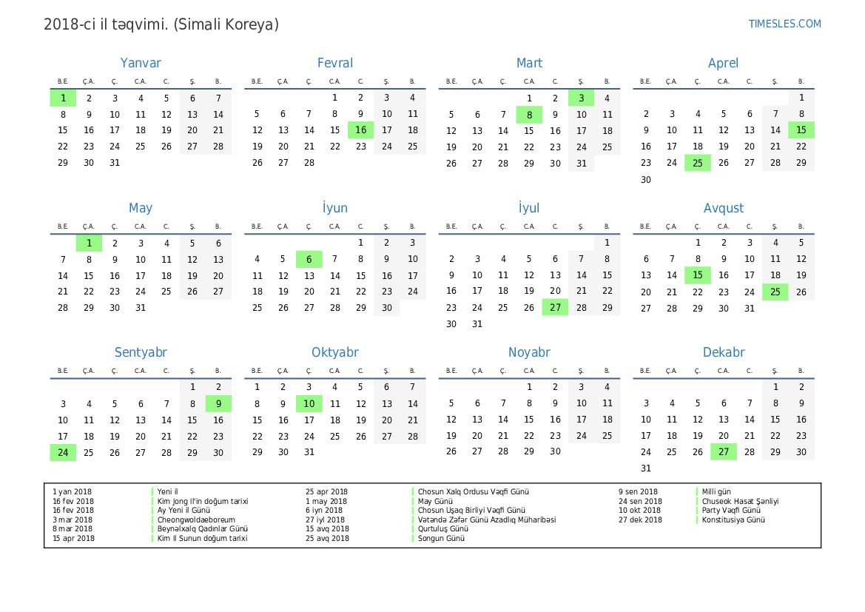Click legend entry 'Chuseok Hasat Şənliyi'

tap(741, 501)
